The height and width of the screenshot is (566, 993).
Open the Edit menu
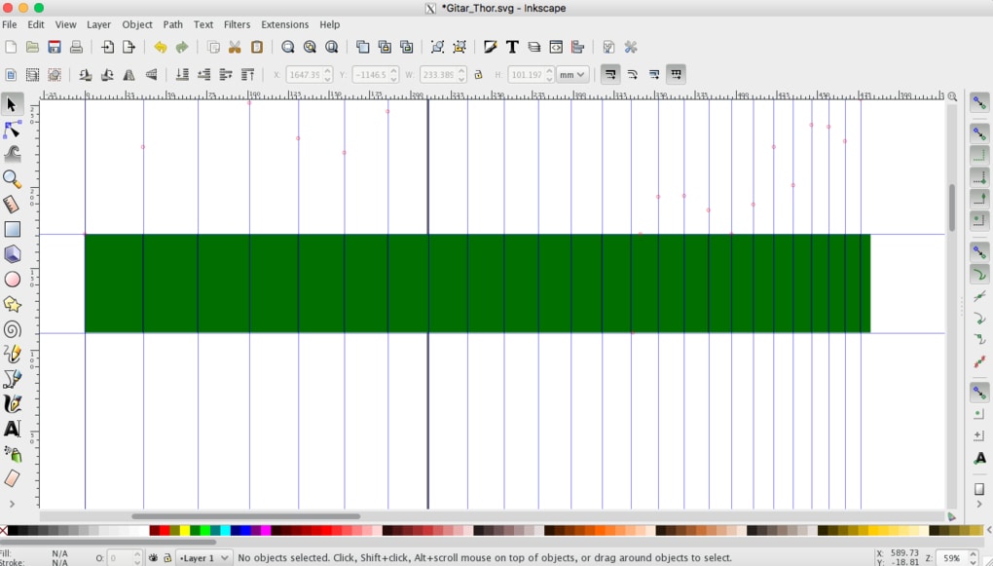coord(35,24)
